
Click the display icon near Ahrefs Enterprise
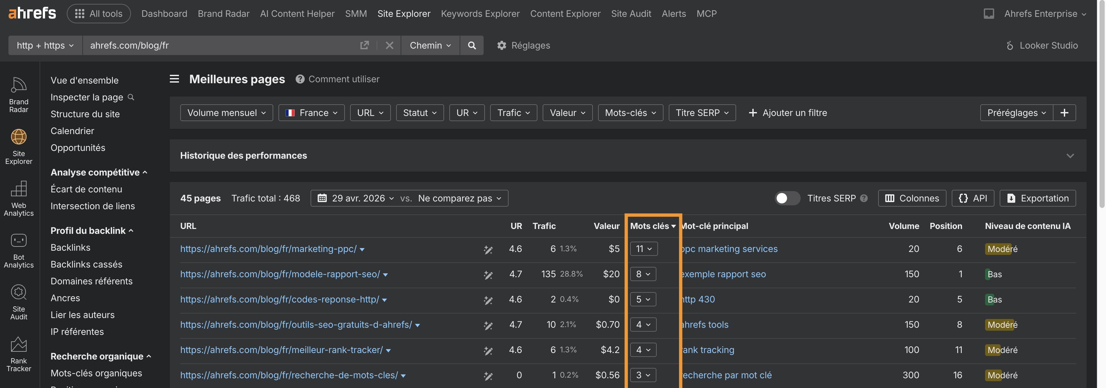click(x=989, y=13)
